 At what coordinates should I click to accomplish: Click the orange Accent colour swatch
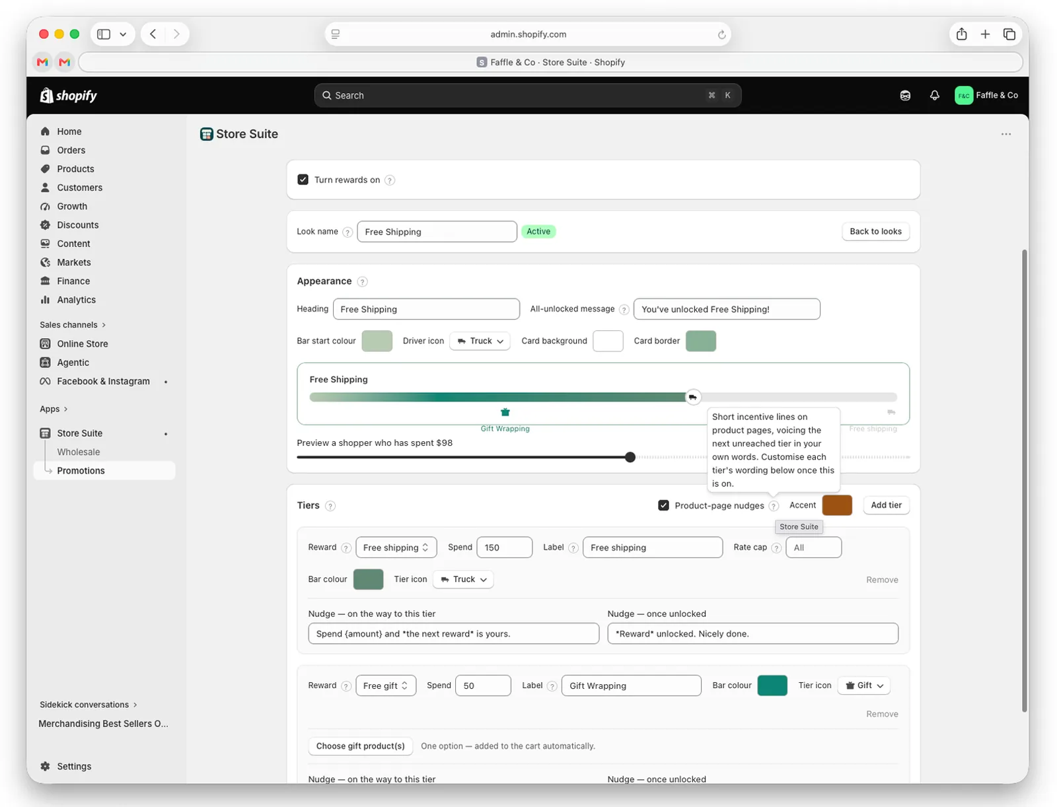tap(837, 505)
